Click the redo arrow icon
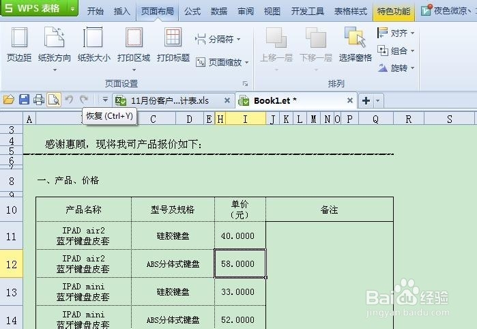Screen dimensions: 477x329 84,100
